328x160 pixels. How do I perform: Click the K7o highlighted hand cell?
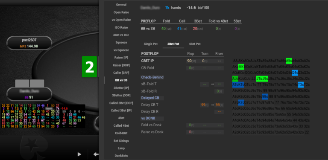click(x=241, y=102)
